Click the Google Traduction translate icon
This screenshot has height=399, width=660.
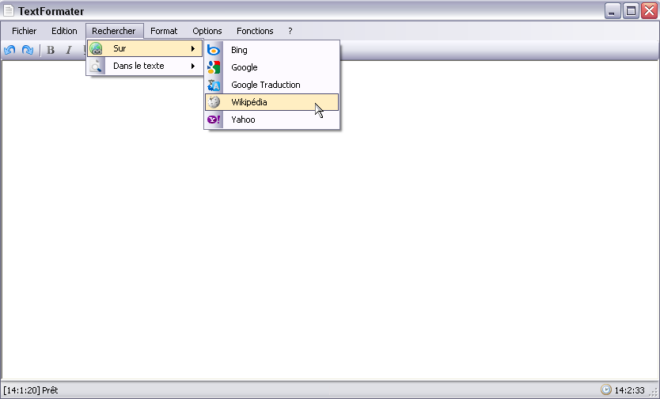(214, 85)
